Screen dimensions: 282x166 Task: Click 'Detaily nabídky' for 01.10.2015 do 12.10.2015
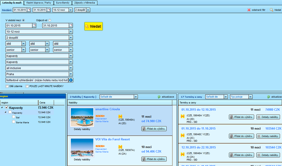(268, 117)
